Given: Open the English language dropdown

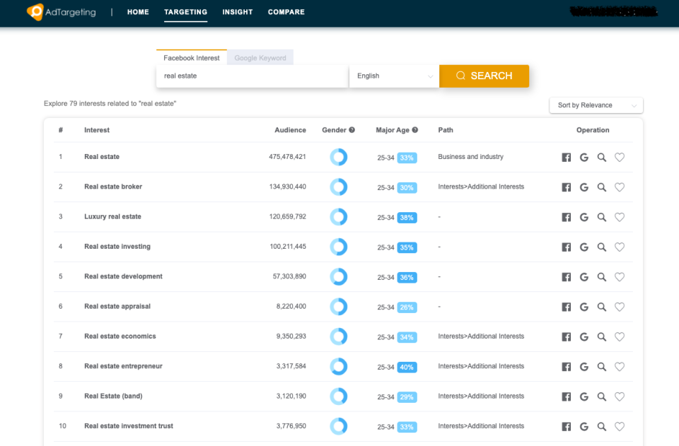Looking at the screenshot, I should tap(395, 76).
